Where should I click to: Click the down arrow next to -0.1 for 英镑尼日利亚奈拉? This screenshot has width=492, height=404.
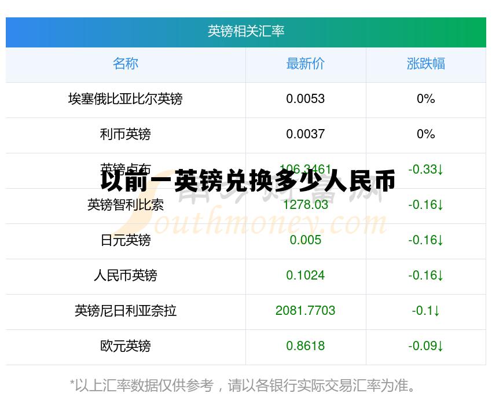[x=438, y=311]
